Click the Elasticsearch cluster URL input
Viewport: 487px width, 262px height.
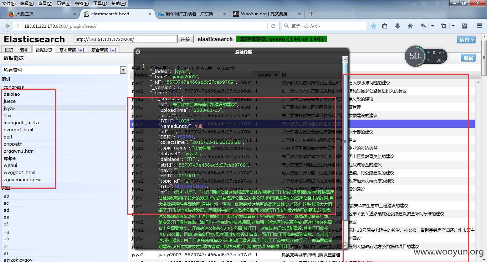(x=125, y=39)
